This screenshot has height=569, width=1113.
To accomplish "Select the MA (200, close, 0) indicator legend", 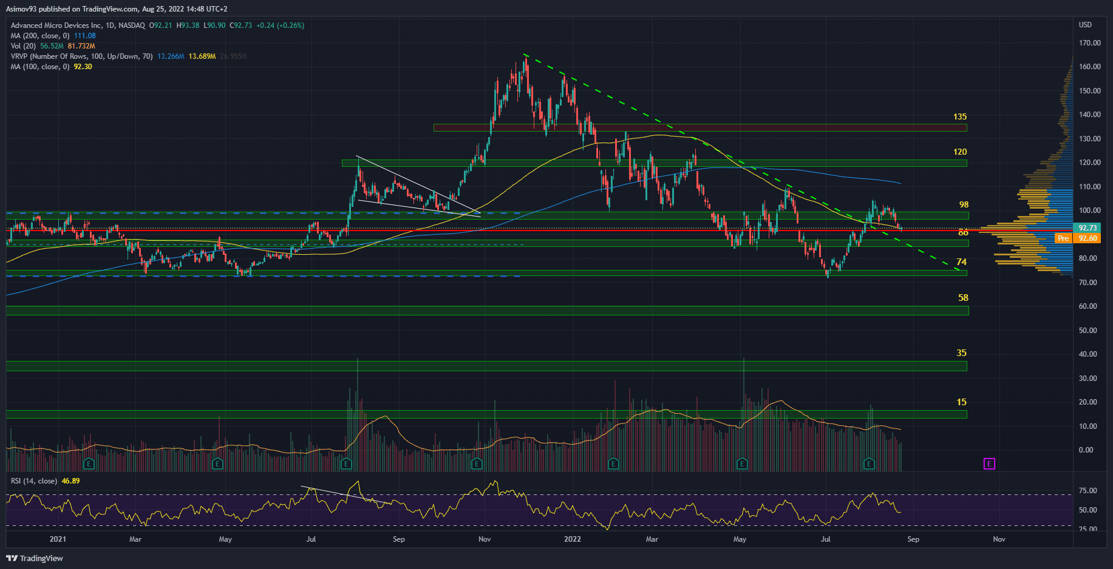I will pyautogui.click(x=40, y=36).
